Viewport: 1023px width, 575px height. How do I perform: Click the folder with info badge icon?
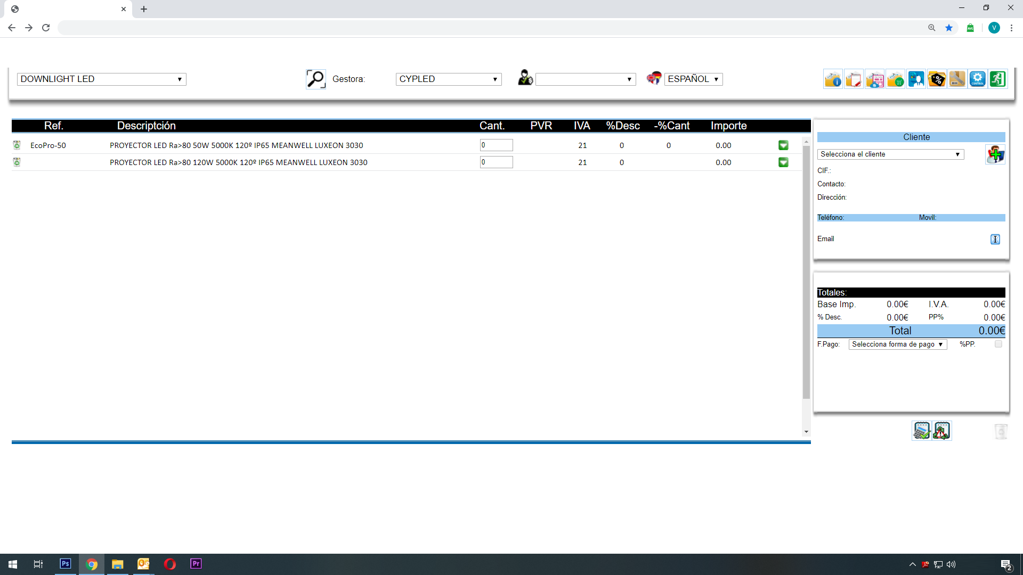pos(833,79)
